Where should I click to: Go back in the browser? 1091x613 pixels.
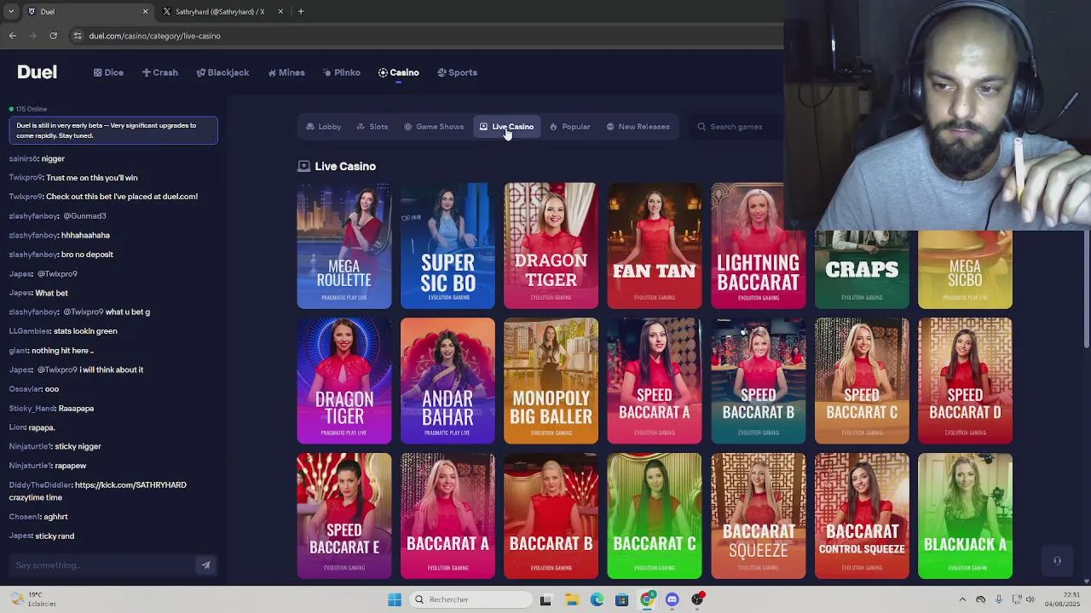pyautogui.click(x=13, y=36)
